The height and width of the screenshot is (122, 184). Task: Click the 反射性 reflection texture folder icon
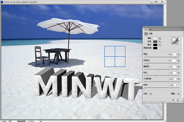coord(178,60)
